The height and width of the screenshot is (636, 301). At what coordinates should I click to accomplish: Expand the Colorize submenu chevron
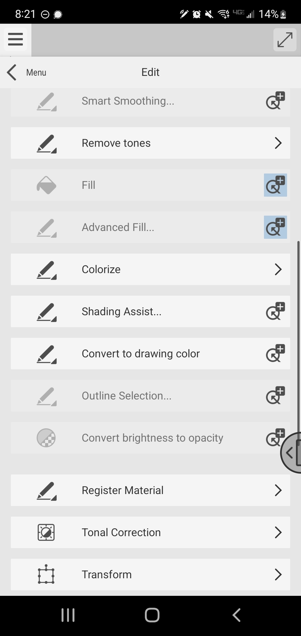tap(278, 269)
